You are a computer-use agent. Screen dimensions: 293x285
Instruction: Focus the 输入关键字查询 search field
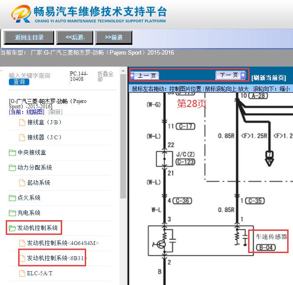(x=30, y=75)
